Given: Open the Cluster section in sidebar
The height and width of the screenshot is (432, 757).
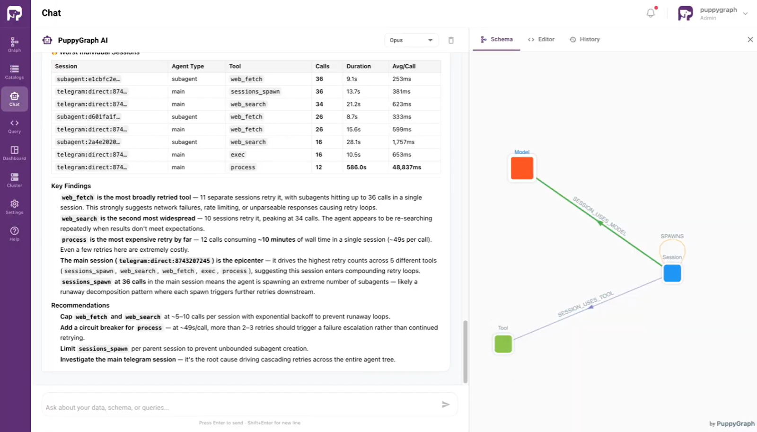Looking at the screenshot, I should pos(14,180).
